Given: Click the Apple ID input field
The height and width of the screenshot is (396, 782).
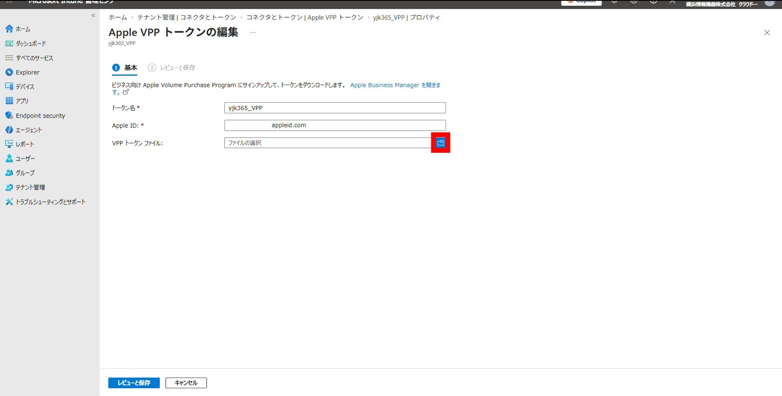Looking at the screenshot, I should 335,125.
